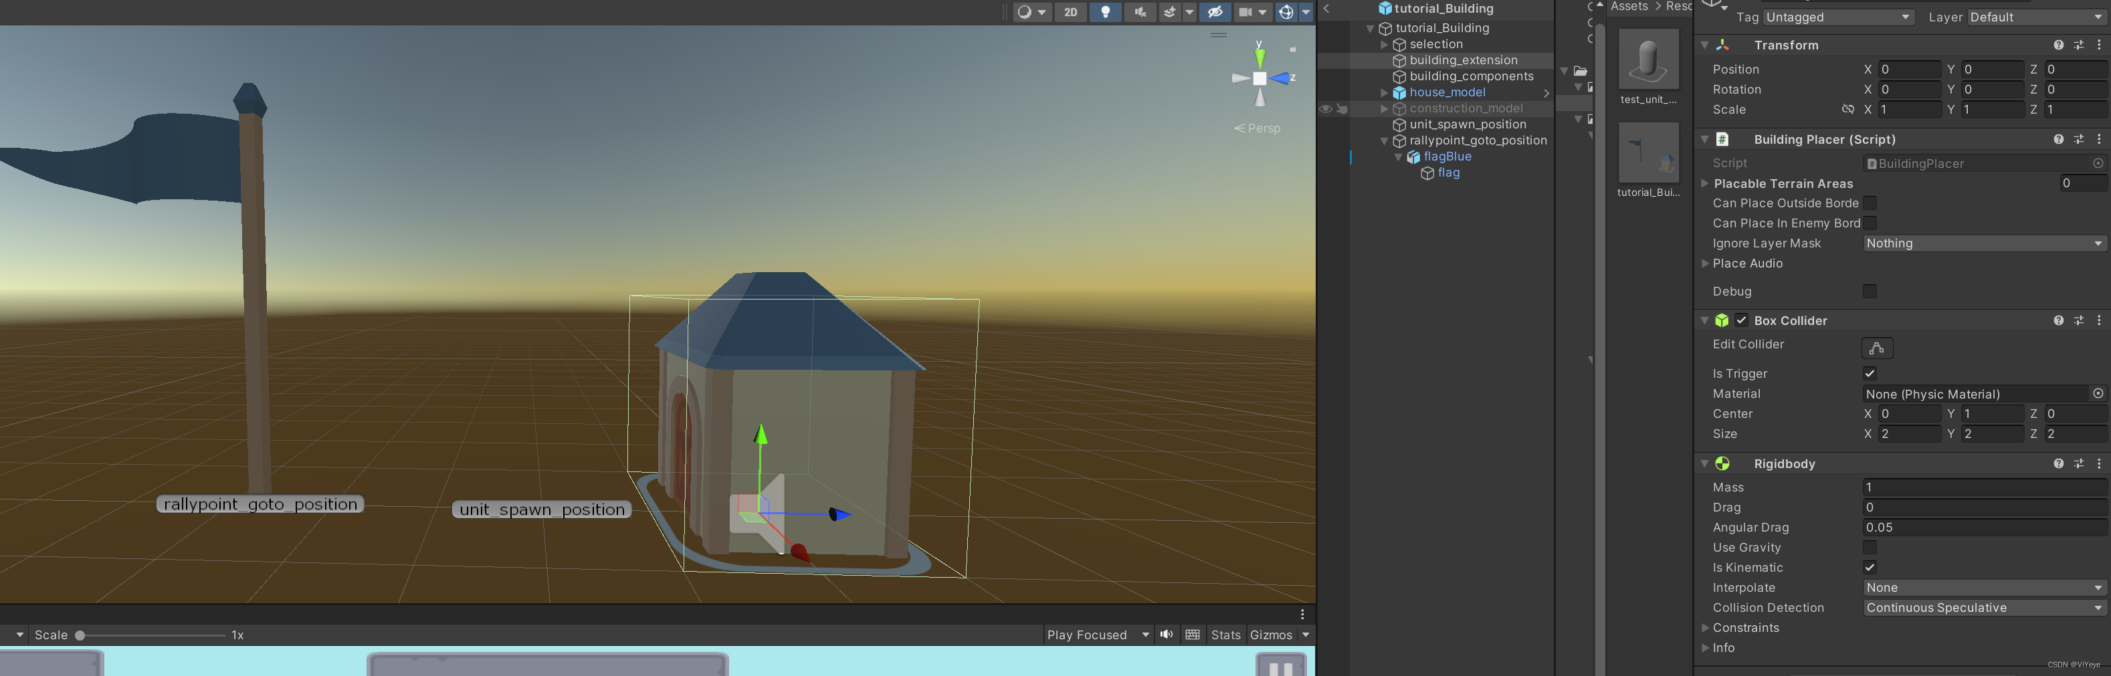The width and height of the screenshot is (2111, 676).
Task: Unmute scene view audio
Action: pos(1139,11)
